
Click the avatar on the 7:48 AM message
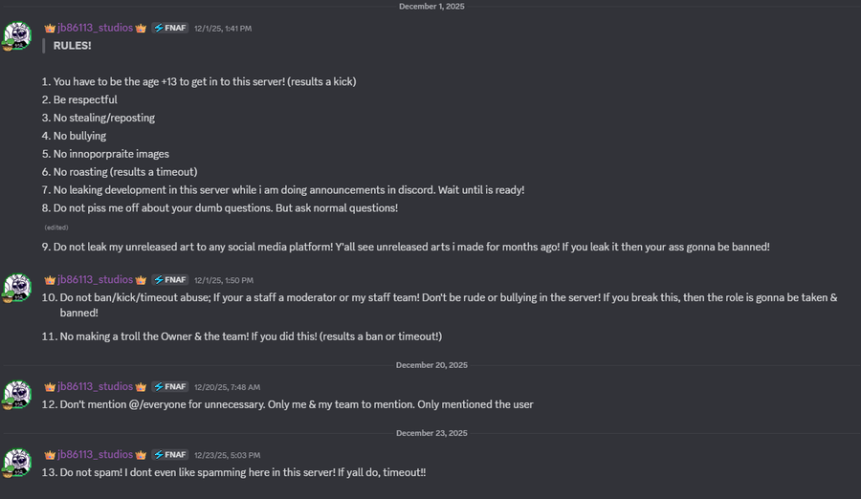21,393
